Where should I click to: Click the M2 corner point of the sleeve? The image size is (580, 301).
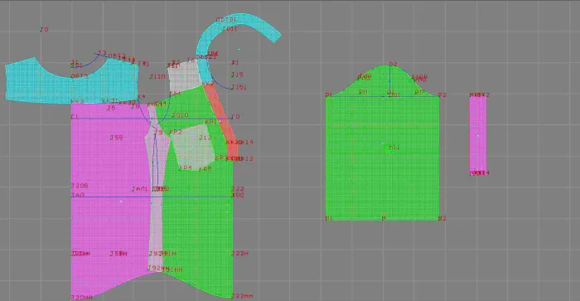click(x=442, y=218)
